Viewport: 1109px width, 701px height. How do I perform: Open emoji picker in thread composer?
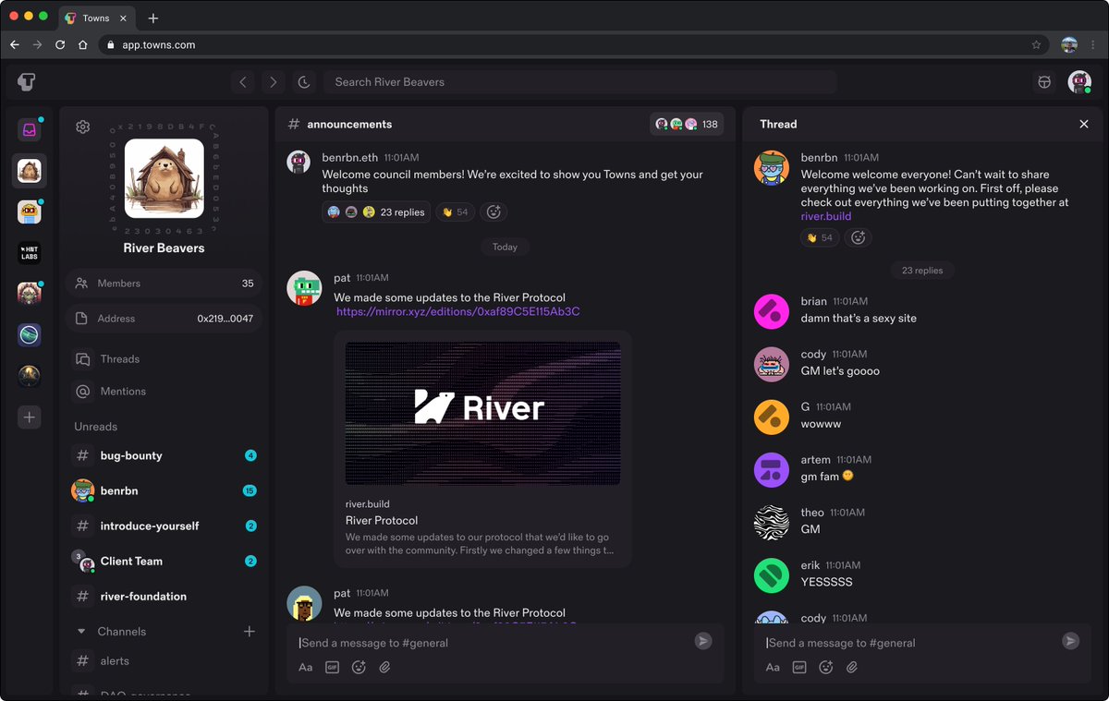pos(826,667)
